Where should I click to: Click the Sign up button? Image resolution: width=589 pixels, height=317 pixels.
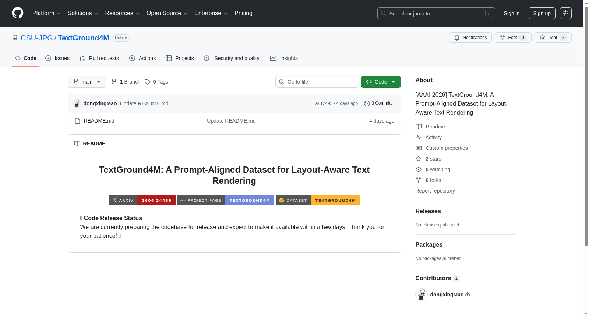pyautogui.click(x=542, y=13)
